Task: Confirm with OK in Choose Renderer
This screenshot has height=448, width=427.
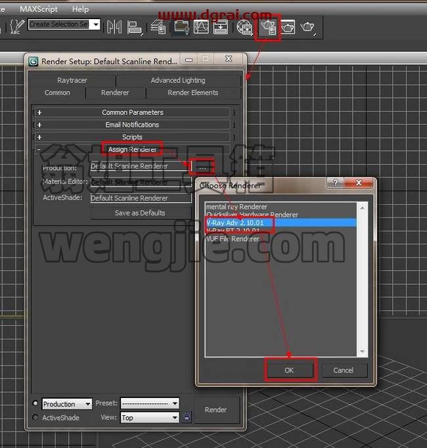Action: (289, 370)
